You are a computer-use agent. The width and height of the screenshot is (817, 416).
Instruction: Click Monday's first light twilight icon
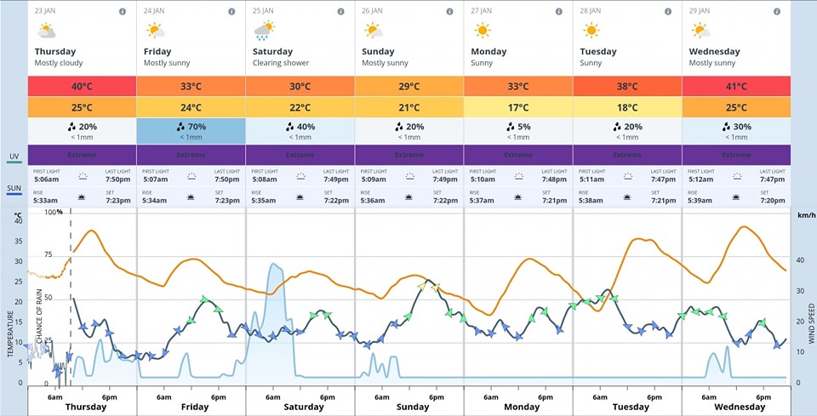518,176
